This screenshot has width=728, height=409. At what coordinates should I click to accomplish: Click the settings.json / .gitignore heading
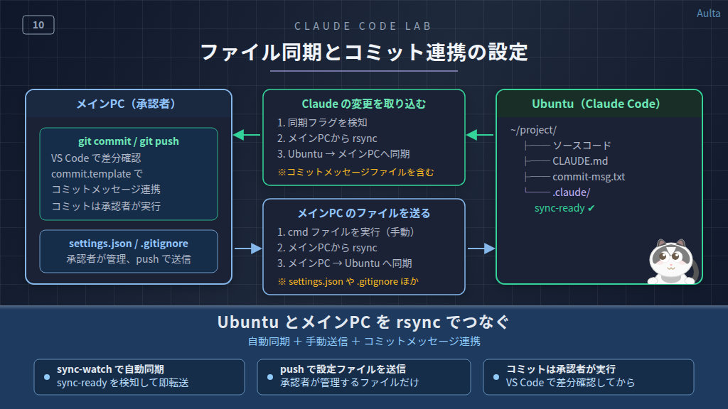click(x=129, y=244)
